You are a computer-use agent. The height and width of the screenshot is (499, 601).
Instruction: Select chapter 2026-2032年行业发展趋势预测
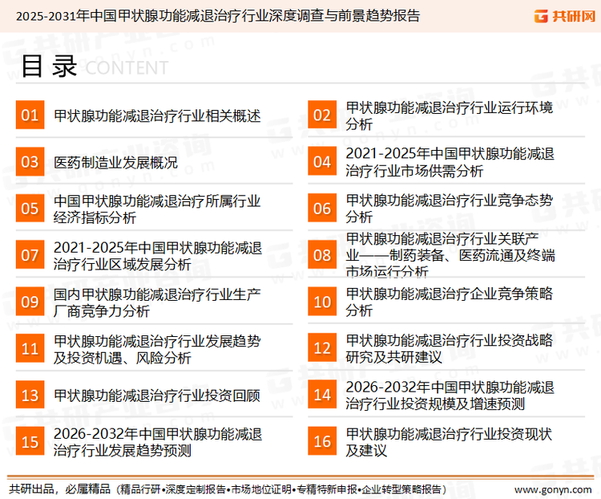[158, 442]
